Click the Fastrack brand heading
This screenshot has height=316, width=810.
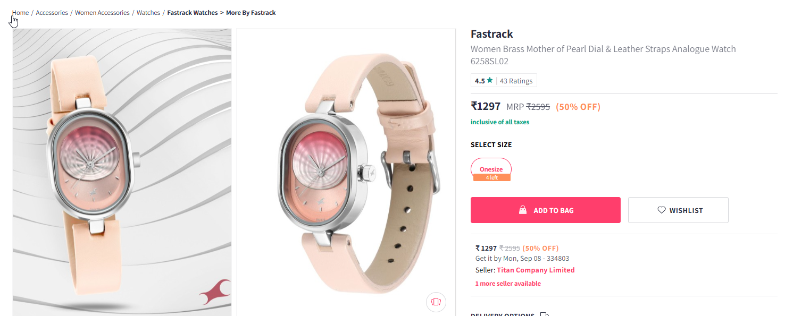coord(492,34)
